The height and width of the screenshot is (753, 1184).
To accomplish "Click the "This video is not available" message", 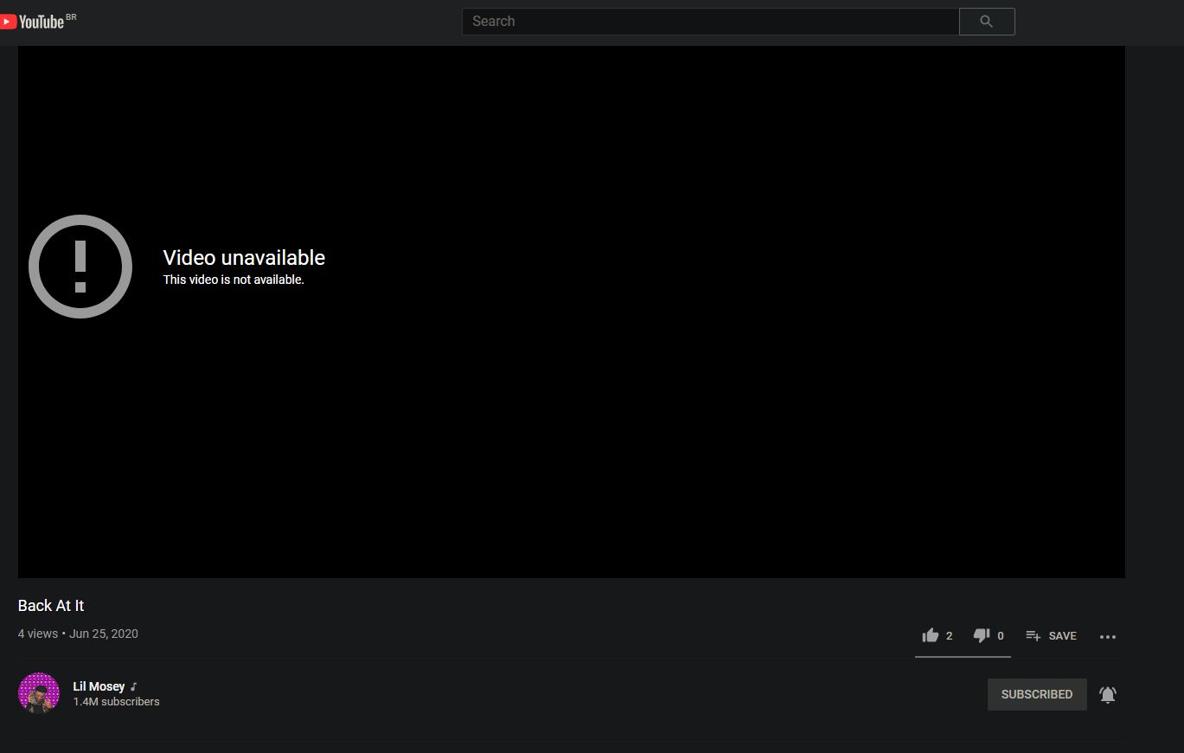I will pyautogui.click(x=234, y=280).
